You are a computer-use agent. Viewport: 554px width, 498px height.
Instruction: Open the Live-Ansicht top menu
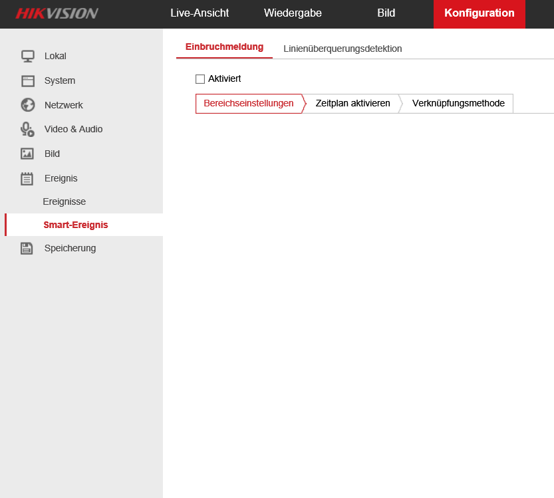coord(200,13)
